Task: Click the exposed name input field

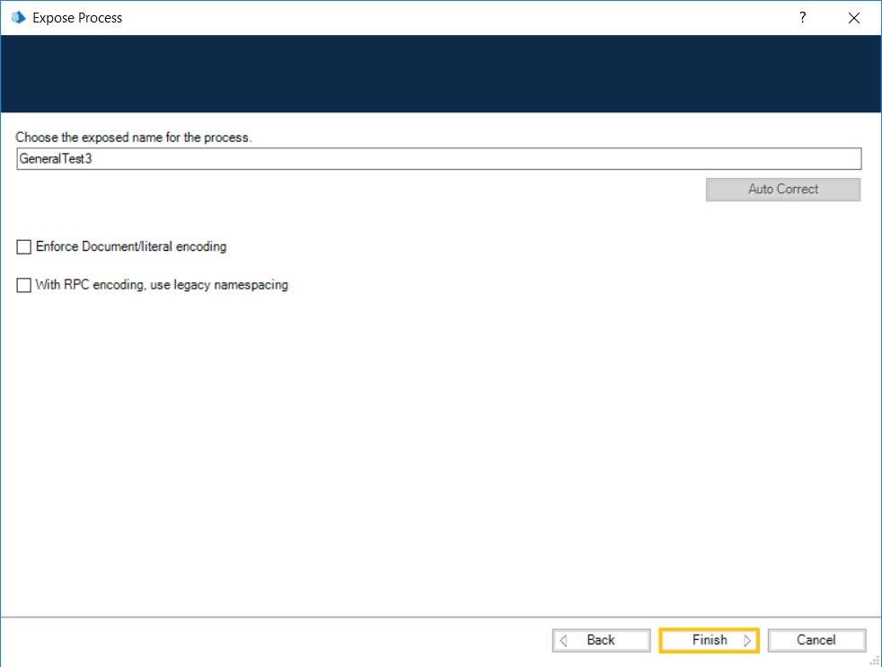Action: (x=438, y=159)
